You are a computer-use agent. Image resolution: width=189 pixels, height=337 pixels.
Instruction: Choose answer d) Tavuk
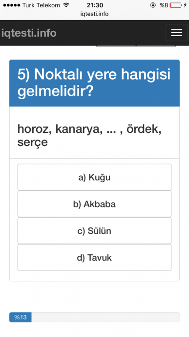click(x=94, y=257)
